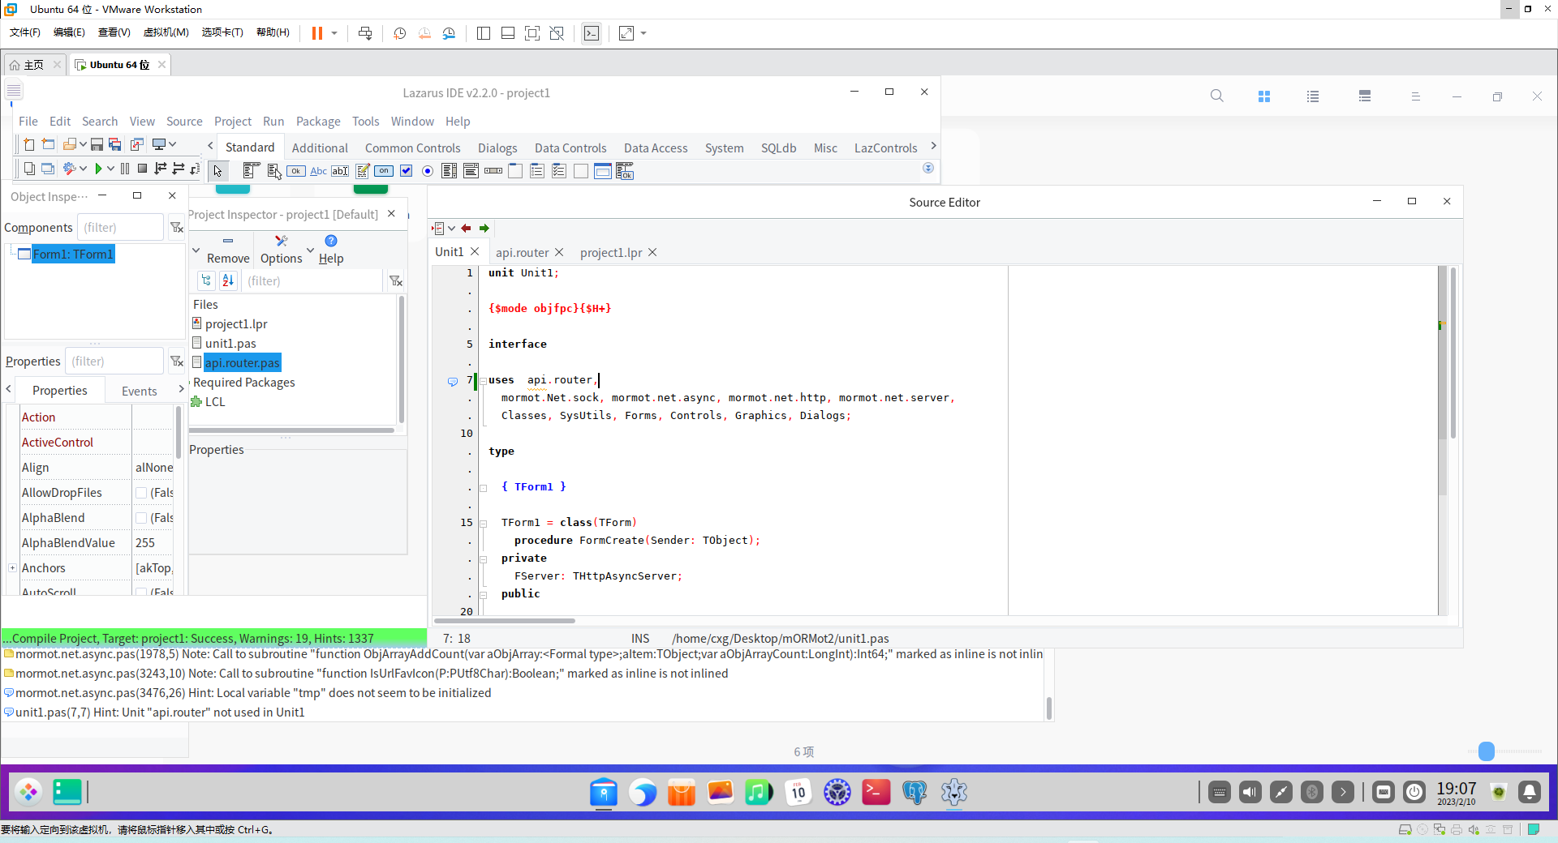Click the New Form toolbar icon
Image resolution: width=1558 pixels, height=843 pixels.
coord(48,144)
